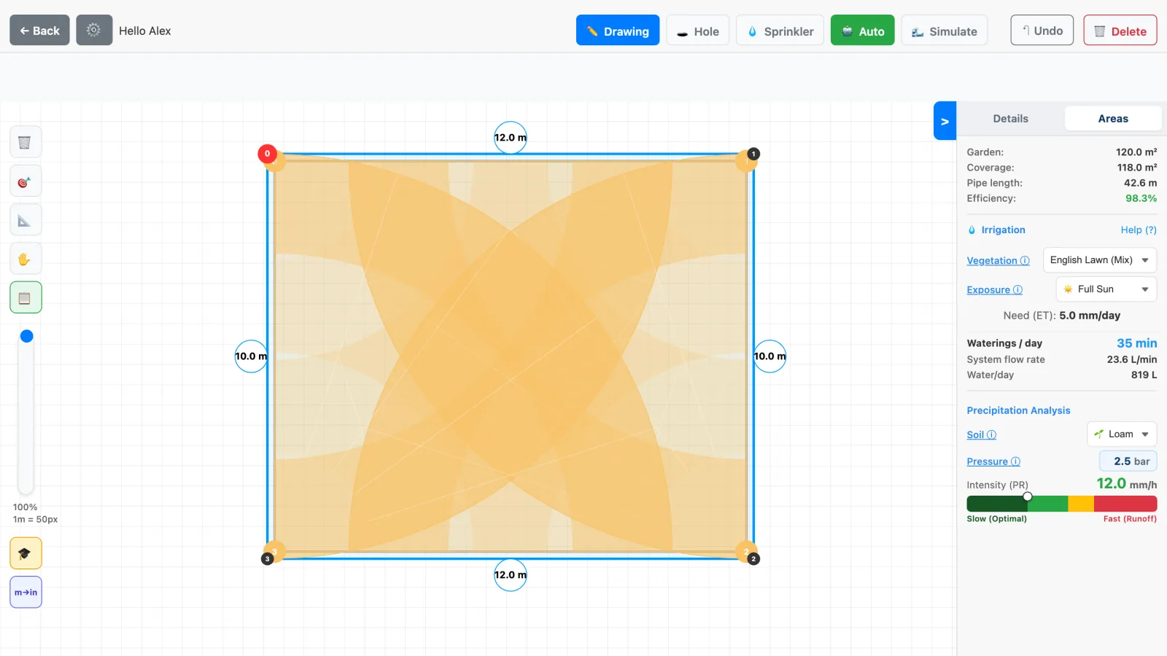Click the left edge 10.0 m label
This screenshot has width=1167, height=656.
tap(251, 356)
